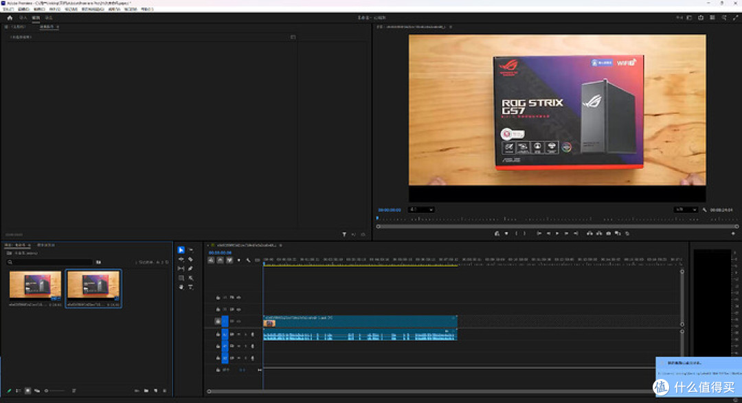Click the Lift button
Viewport: 742px width, 403px height.
coord(589,233)
